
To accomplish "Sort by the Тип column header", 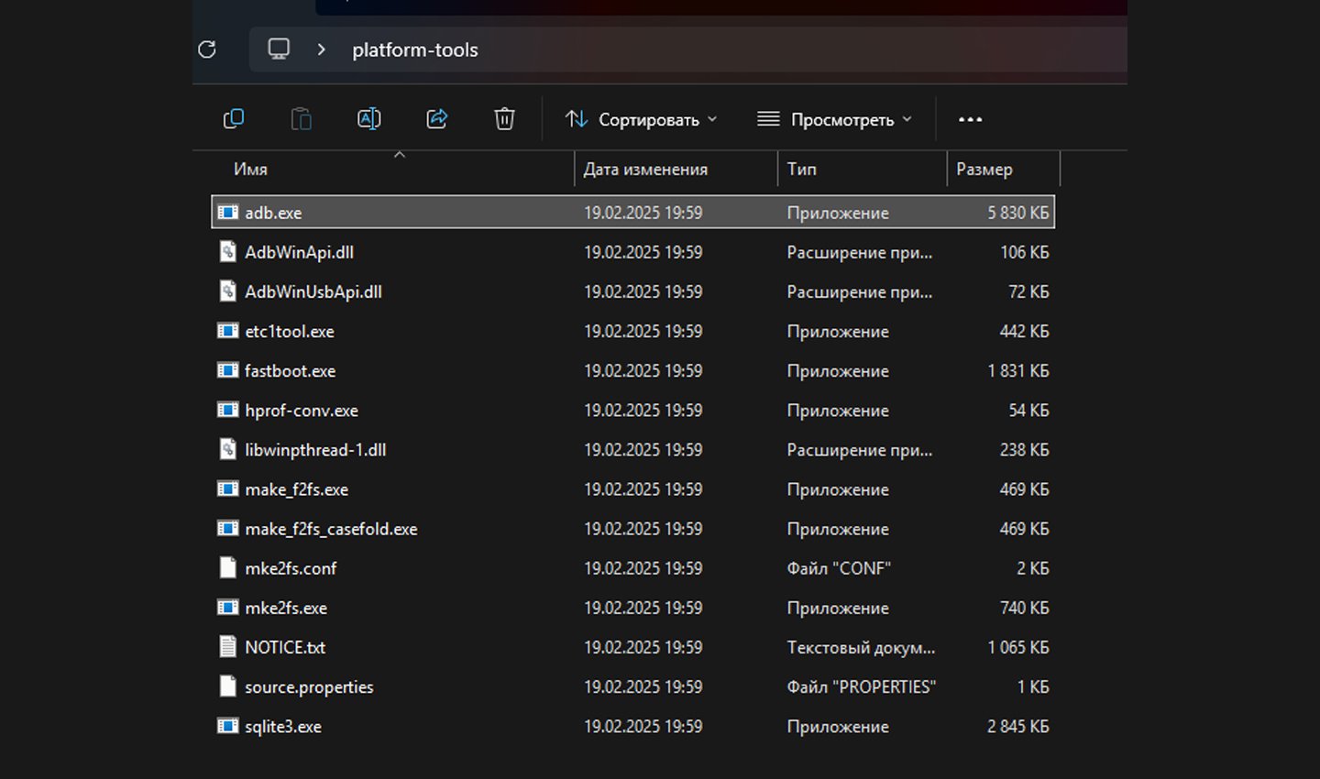I will [801, 169].
